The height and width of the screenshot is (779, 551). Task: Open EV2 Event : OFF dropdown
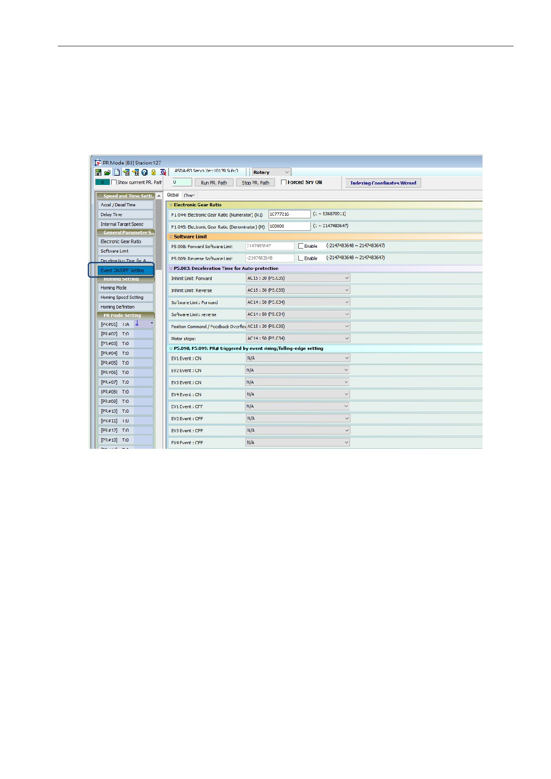(x=298, y=418)
